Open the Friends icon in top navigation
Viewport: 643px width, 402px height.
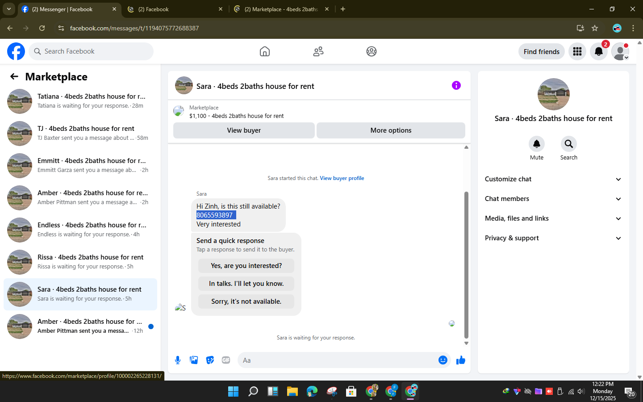(x=318, y=51)
